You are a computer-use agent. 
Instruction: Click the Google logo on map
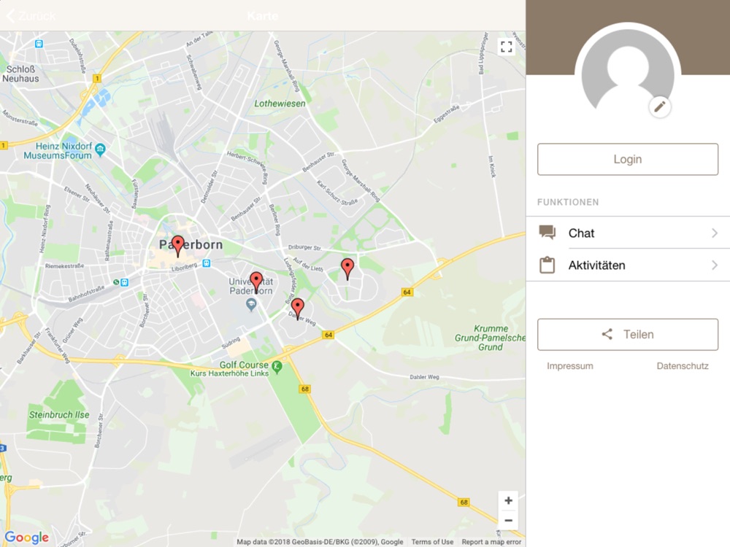point(26,538)
